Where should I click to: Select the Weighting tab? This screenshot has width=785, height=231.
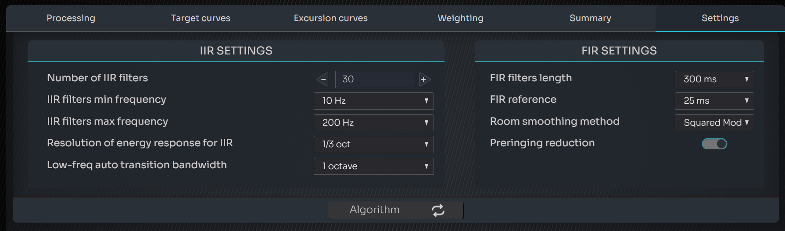[x=460, y=18]
